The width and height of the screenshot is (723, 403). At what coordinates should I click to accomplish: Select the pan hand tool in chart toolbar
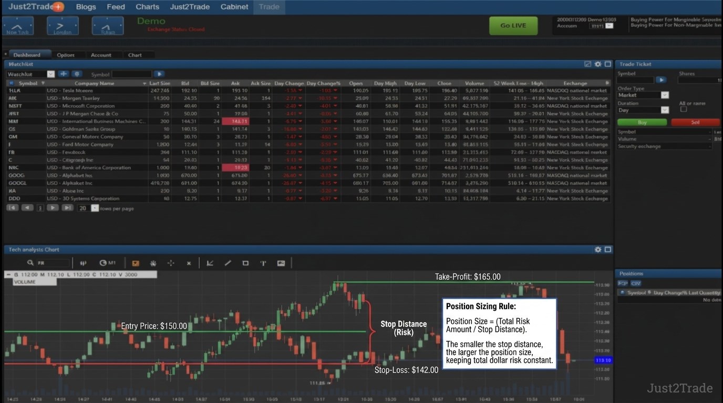point(153,263)
